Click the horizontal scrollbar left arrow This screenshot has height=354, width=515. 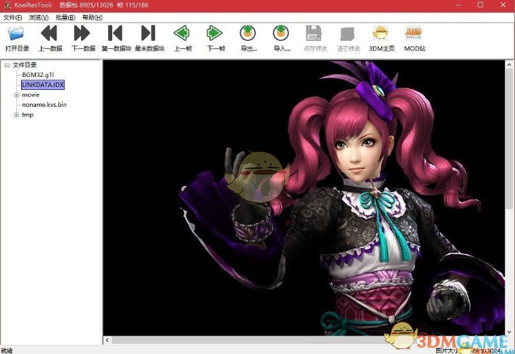click(x=107, y=340)
